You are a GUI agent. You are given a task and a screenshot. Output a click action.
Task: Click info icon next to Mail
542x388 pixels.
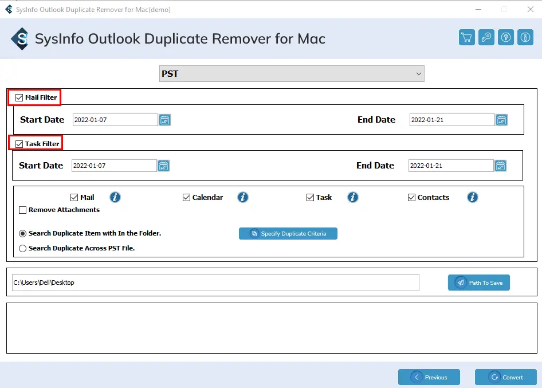click(x=115, y=198)
